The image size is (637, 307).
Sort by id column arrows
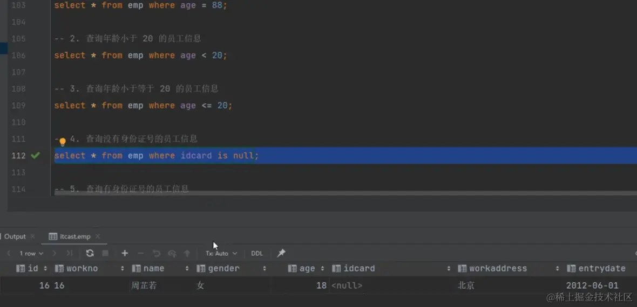point(45,268)
